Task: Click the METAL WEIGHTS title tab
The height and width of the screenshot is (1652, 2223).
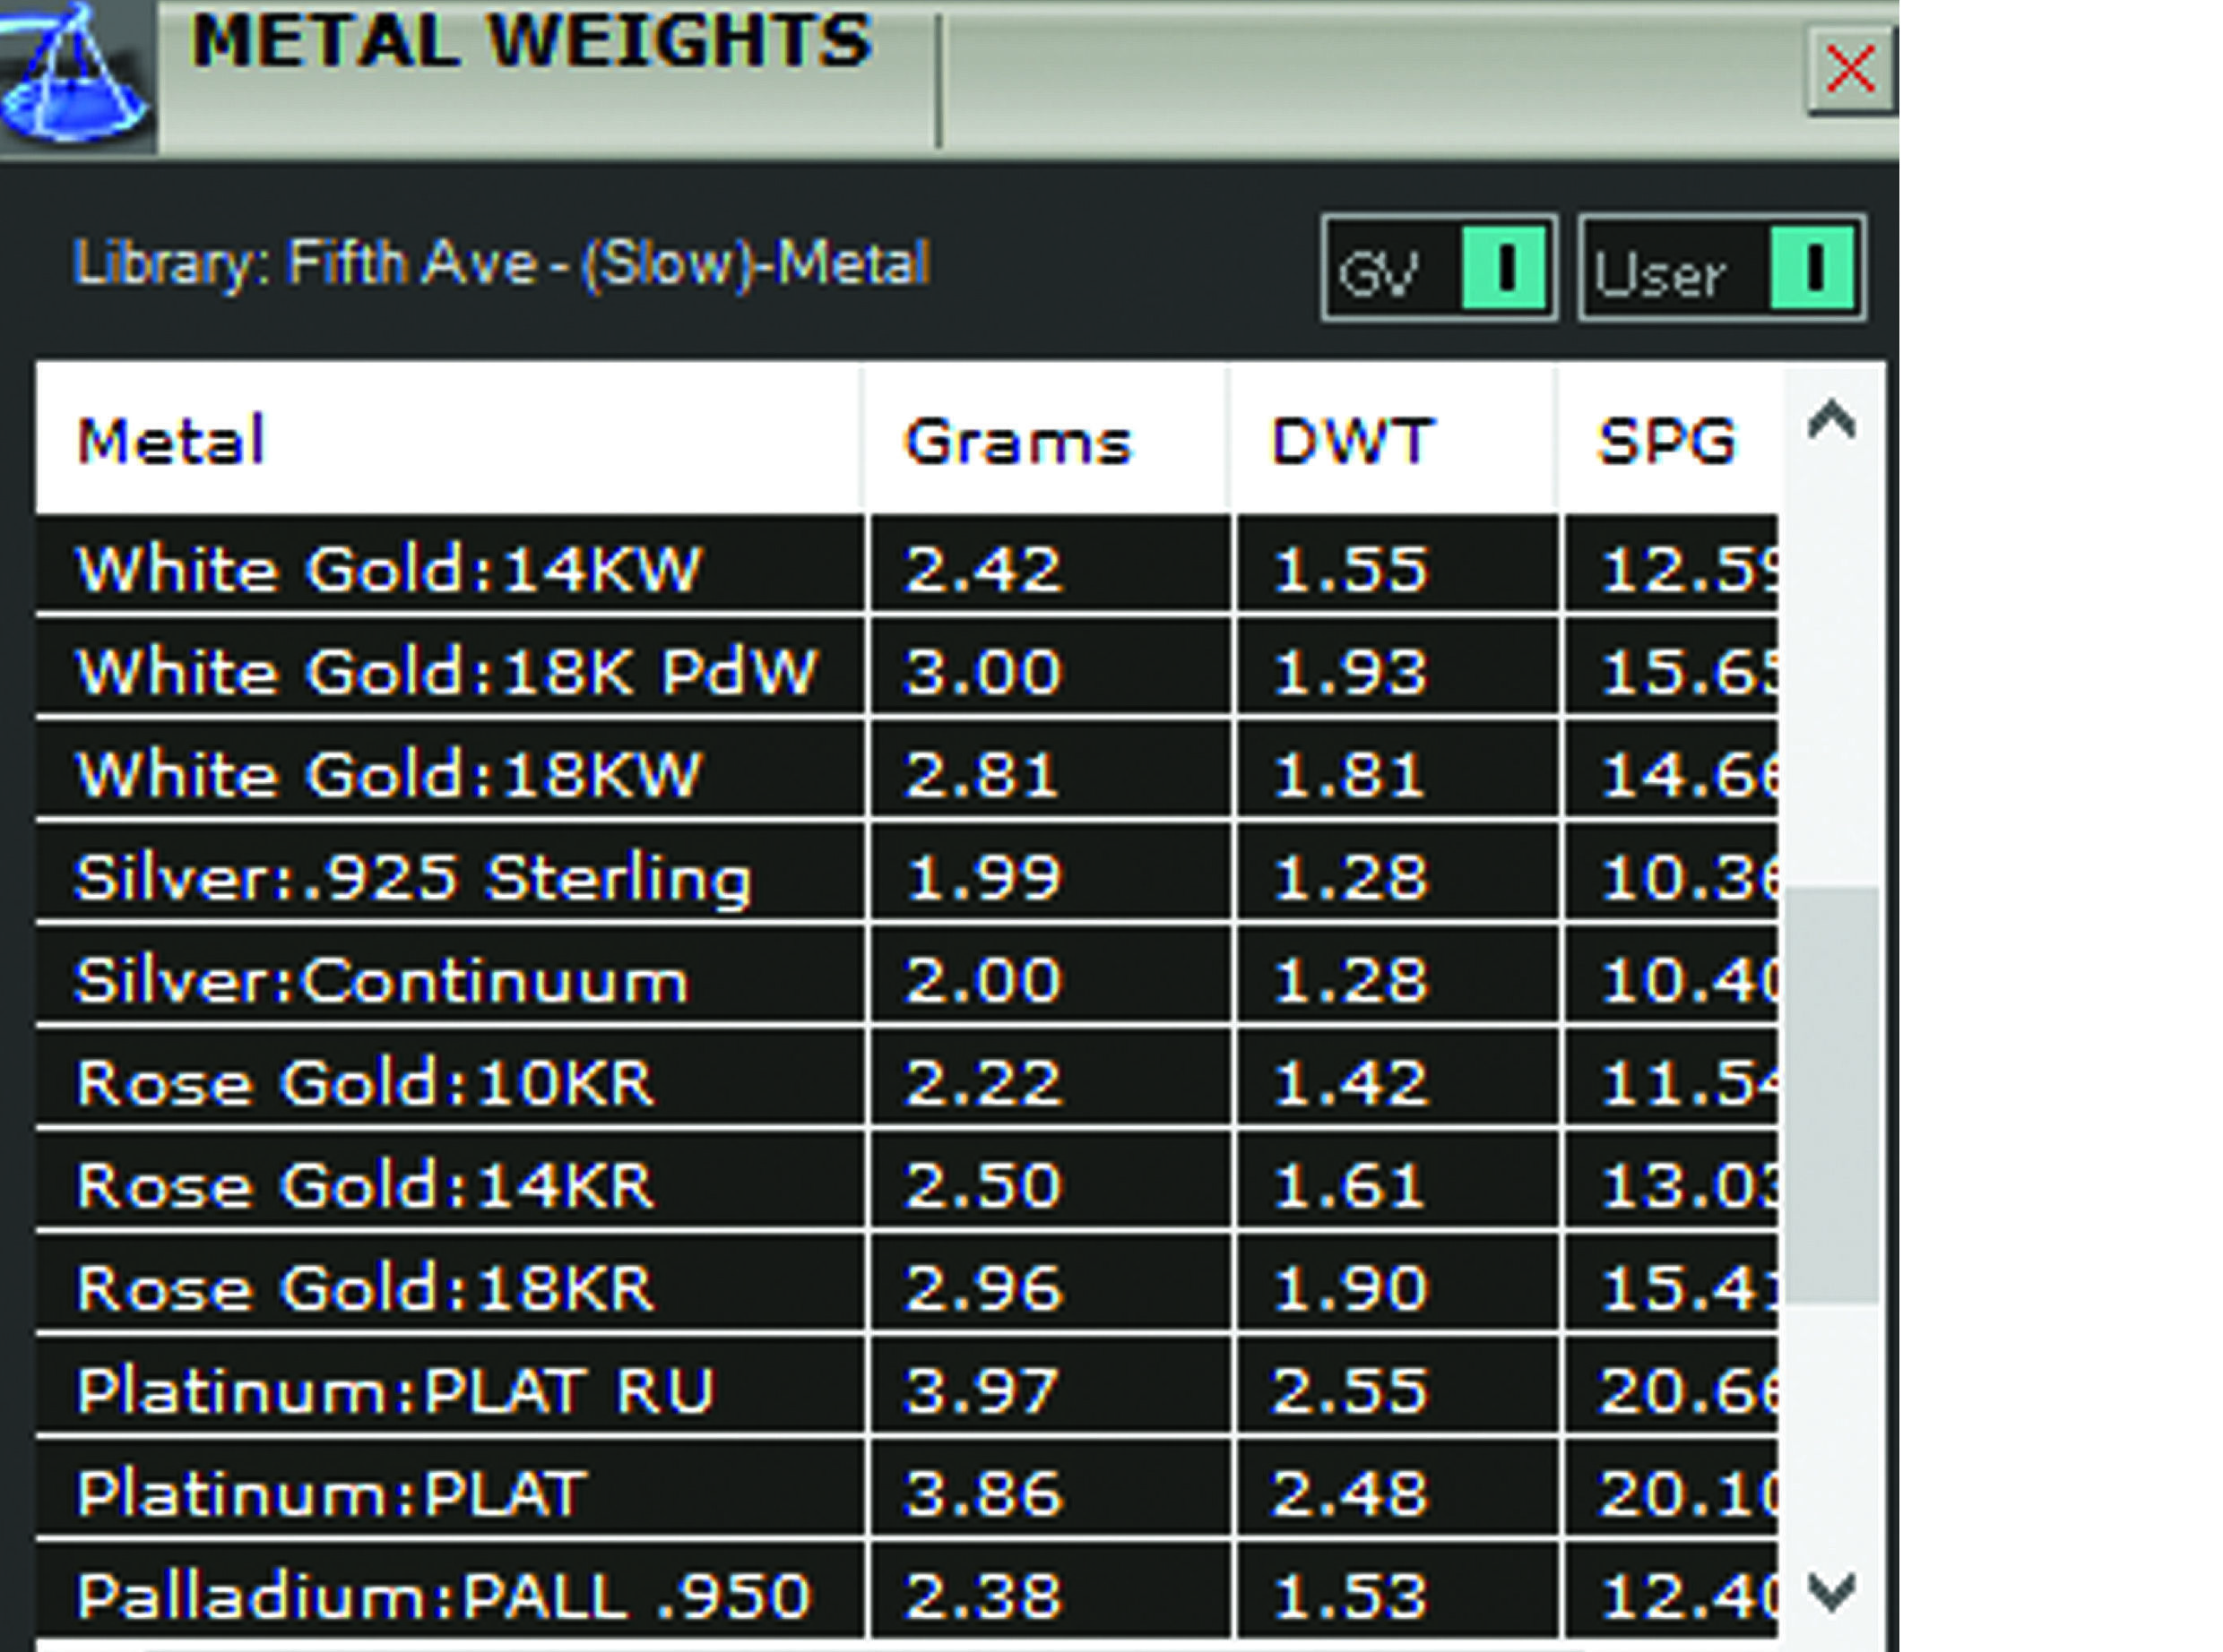Action: click(532, 42)
